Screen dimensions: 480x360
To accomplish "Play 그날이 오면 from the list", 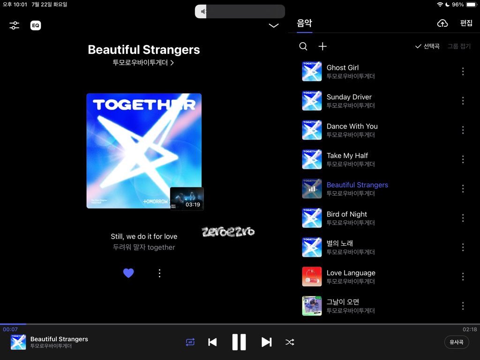I will (384, 306).
